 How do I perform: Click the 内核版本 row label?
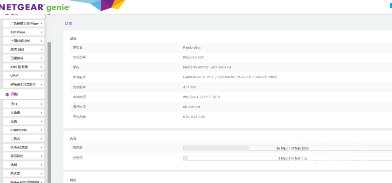click(79, 87)
